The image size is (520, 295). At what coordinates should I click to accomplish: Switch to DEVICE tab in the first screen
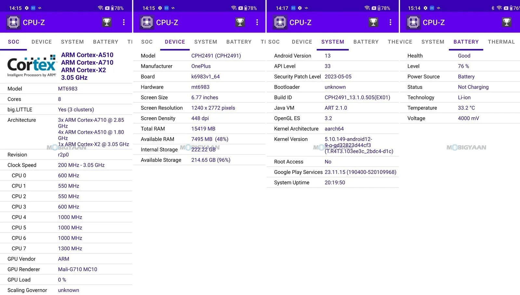point(42,42)
